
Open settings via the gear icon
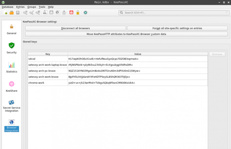pyautogui.click(x=85, y=13)
